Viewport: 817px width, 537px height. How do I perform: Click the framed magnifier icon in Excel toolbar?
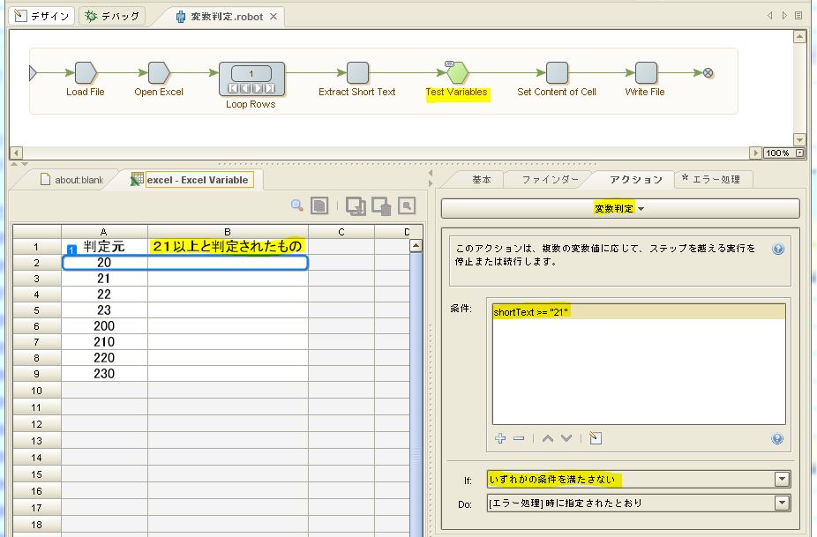[x=407, y=205]
